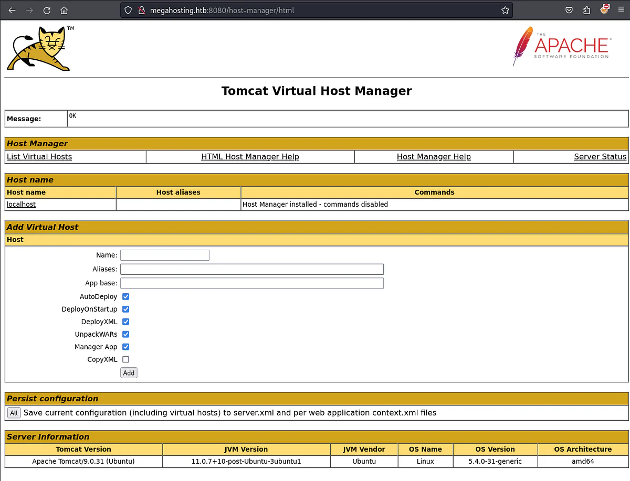Reload the page with the refresh icon
Viewport: 630px width, 481px height.
pos(47,10)
